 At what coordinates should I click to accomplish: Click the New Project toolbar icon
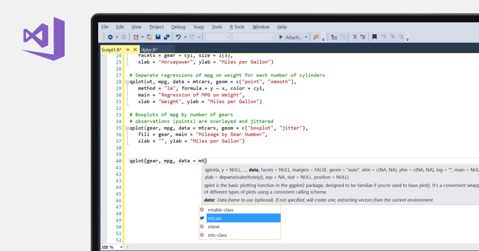point(136,37)
